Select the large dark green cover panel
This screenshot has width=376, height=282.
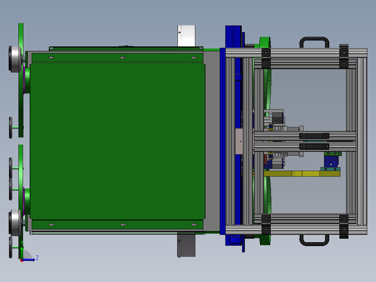118,141
